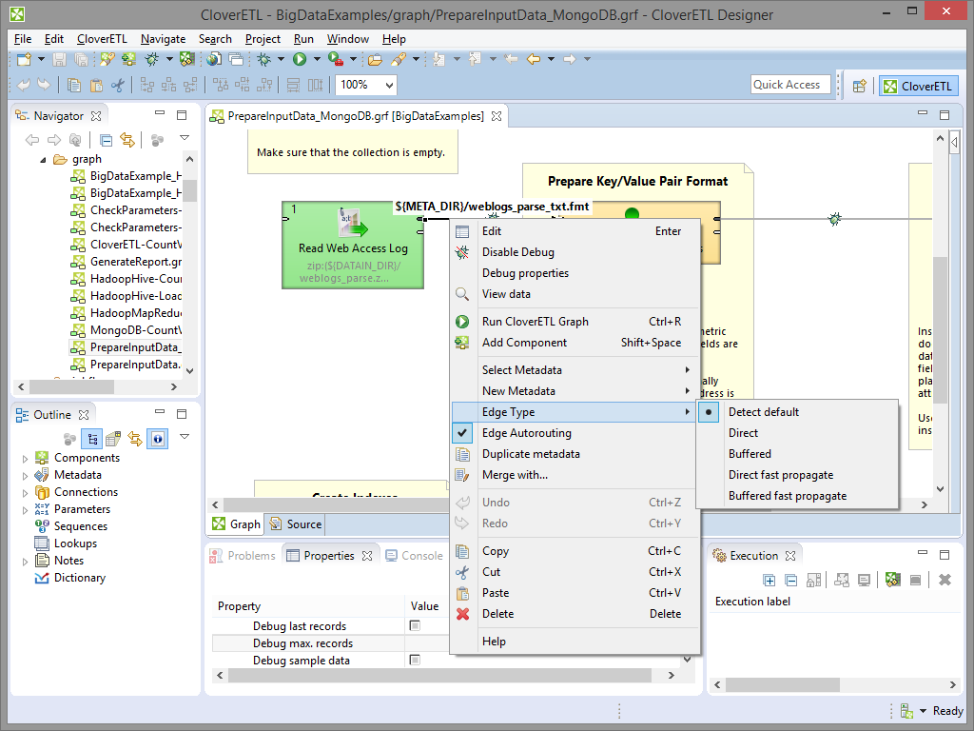The width and height of the screenshot is (974, 731).
Task: Click the Navigator vertical scrollbar
Action: (x=189, y=190)
